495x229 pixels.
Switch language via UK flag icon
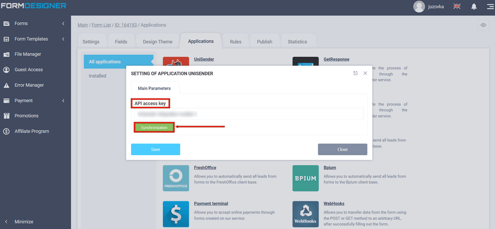click(x=457, y=6)
